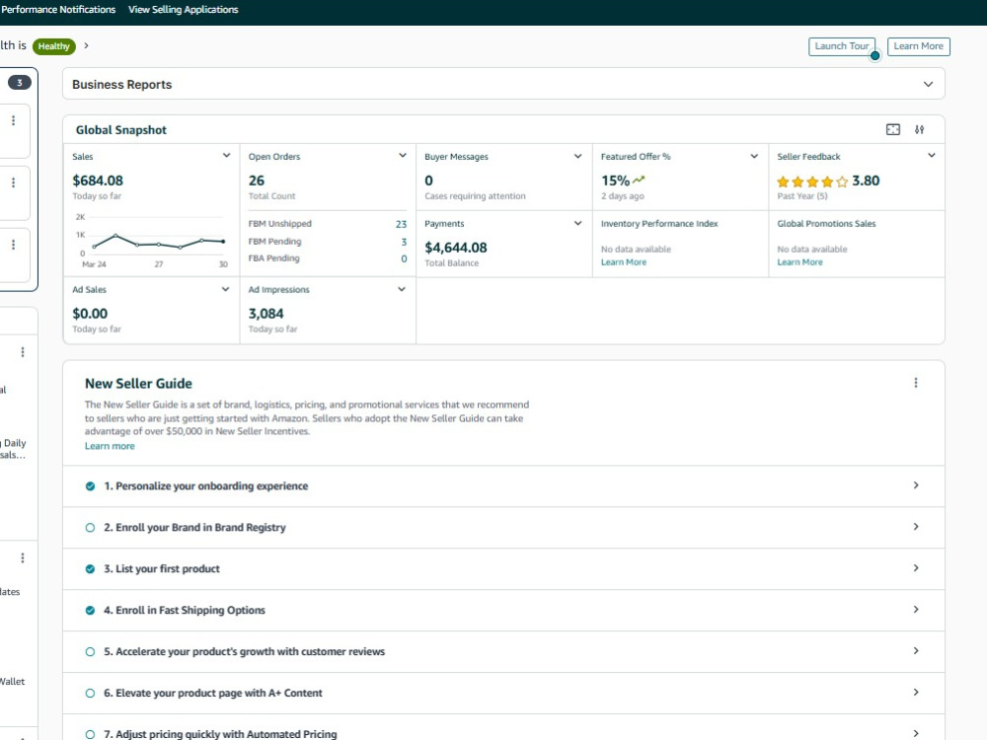Expand the Open Orders card dropdown
The width and height of the screenshot is (987, 740).
tap(403, 156)
